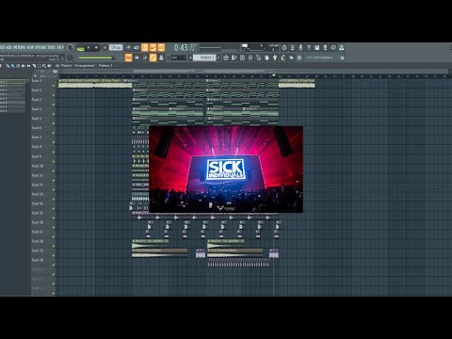Screen dimensions: 452x339
Task: Click the Stop button in transport
Action: (x=96, y=48)
